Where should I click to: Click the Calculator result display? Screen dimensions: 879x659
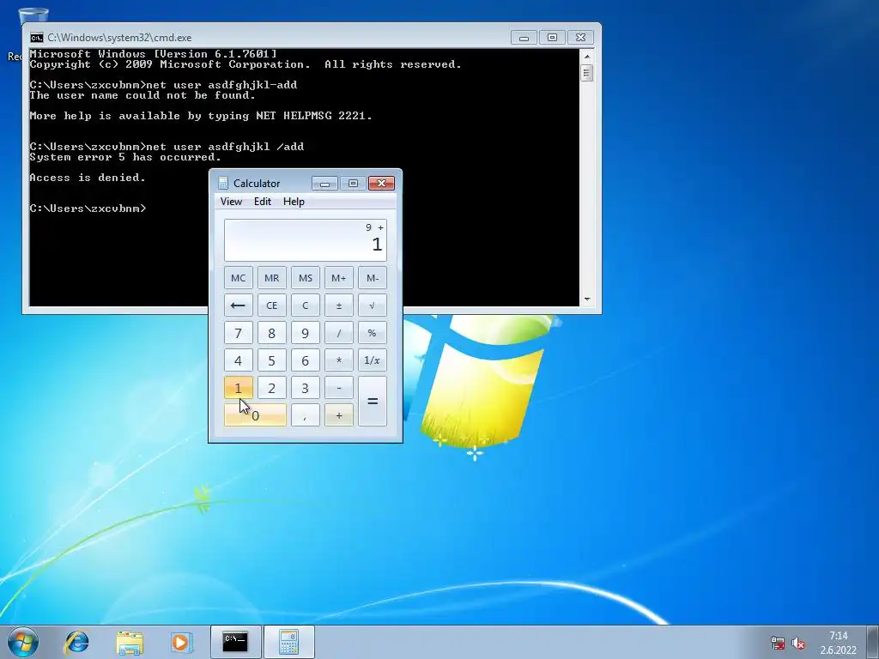point(306,240)
